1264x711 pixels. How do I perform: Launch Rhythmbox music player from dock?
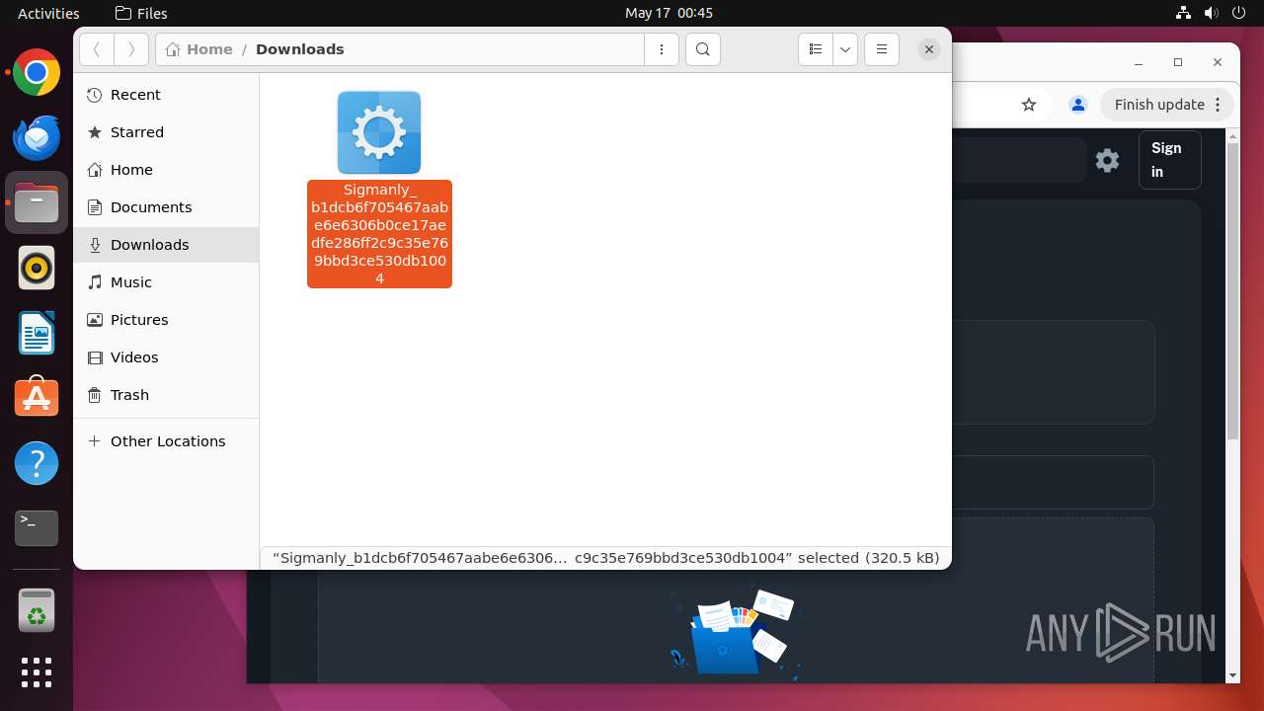coord(37,268)
